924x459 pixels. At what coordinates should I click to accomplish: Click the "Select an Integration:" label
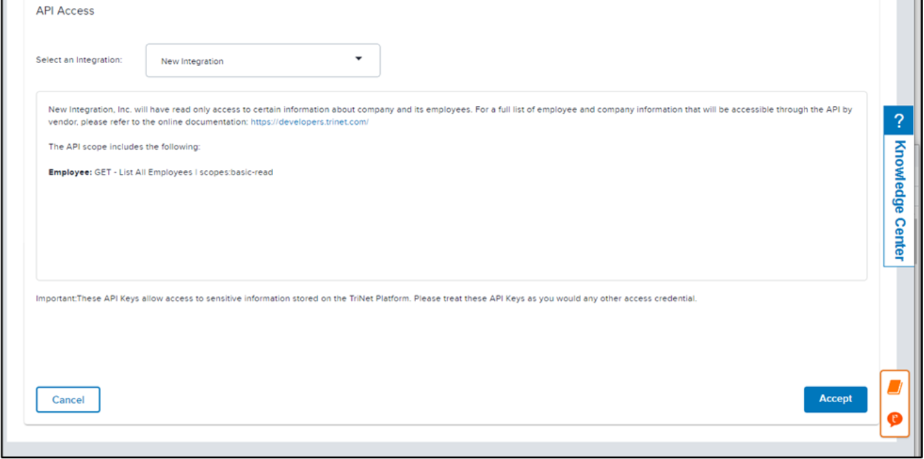(x=79, y=60)
